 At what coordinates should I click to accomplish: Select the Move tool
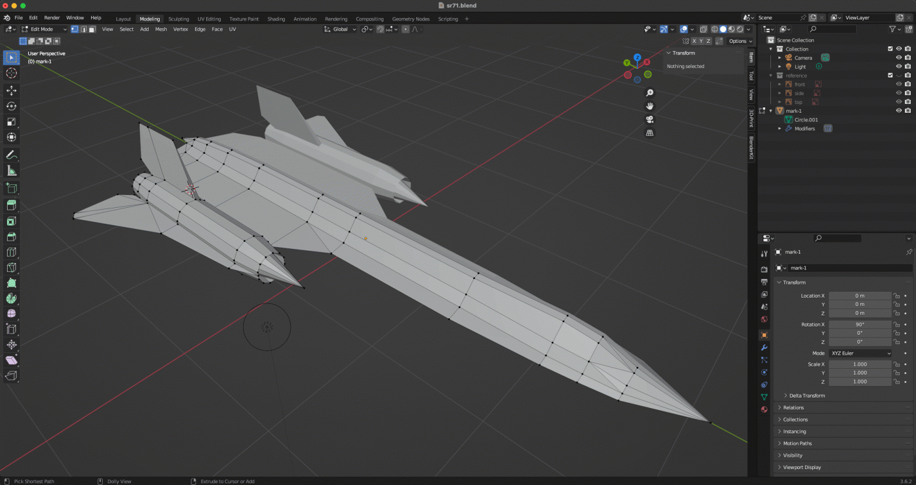[11, 90]
